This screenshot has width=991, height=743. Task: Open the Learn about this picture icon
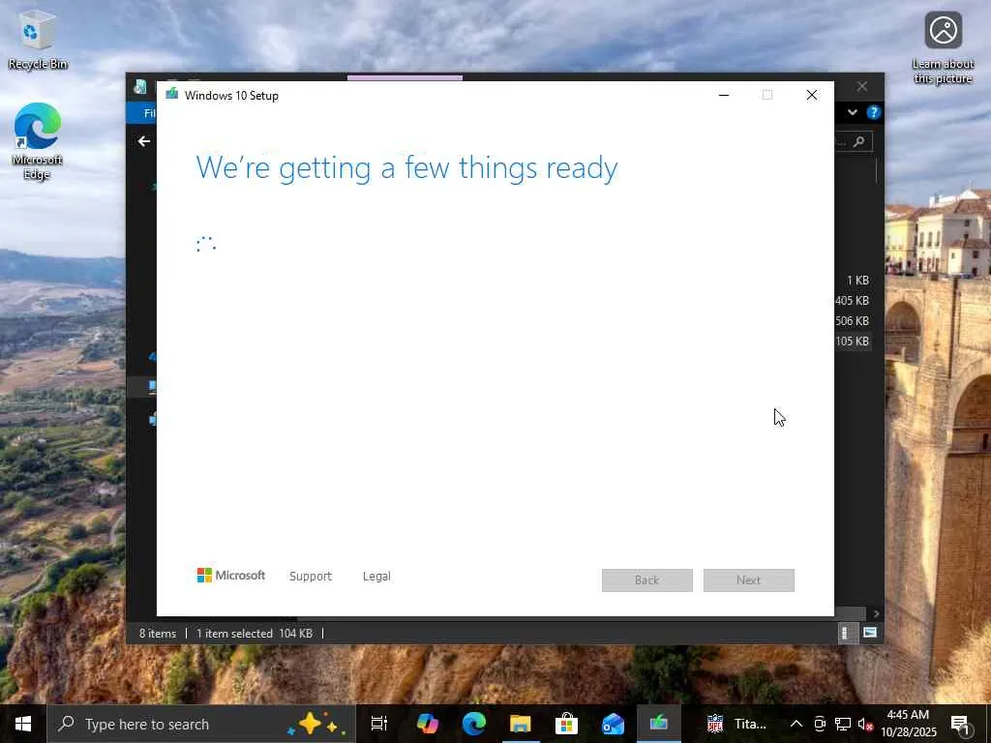click(943, 47)
